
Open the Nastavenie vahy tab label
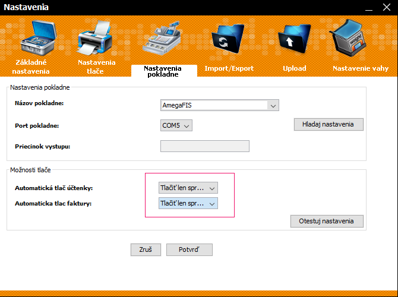[x=361, y=68]
